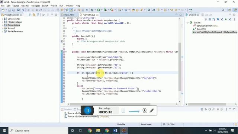Open the Run dropdown arrow

click(102, 10)
